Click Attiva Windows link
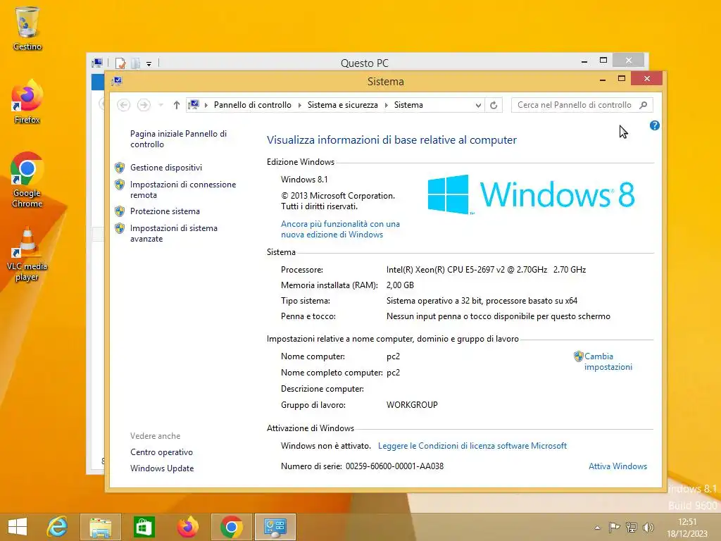The width and height of the screenshot is (721, 541). pyautogui.click(x=617, y=466)
